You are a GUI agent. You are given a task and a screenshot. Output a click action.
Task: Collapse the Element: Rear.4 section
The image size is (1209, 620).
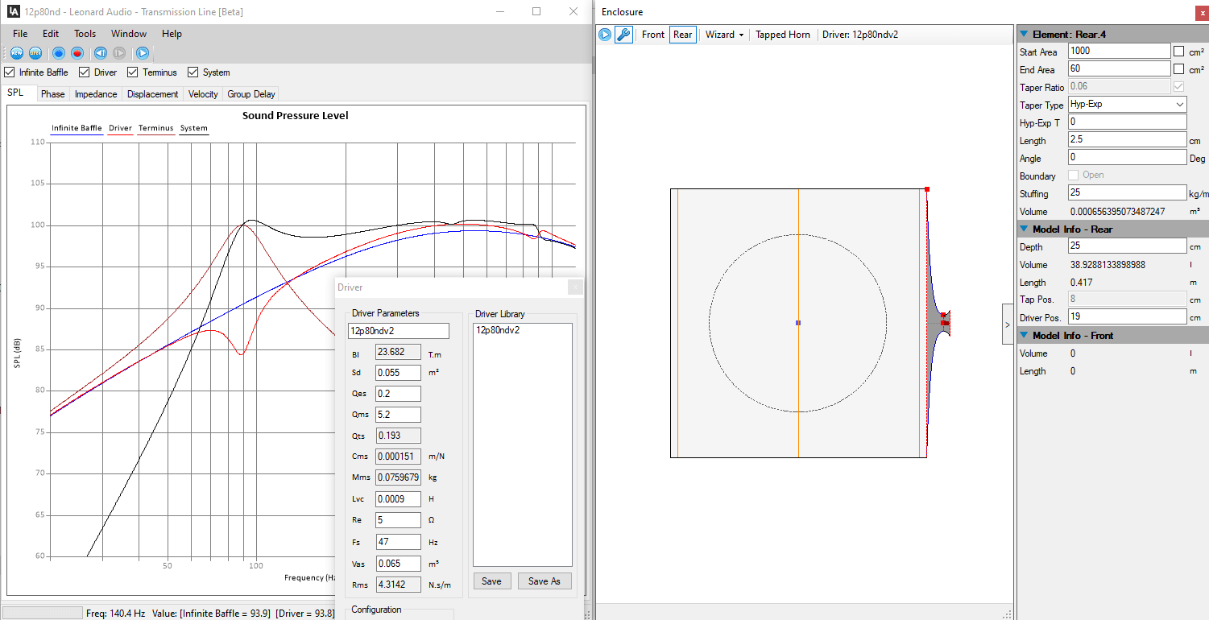1025,34
